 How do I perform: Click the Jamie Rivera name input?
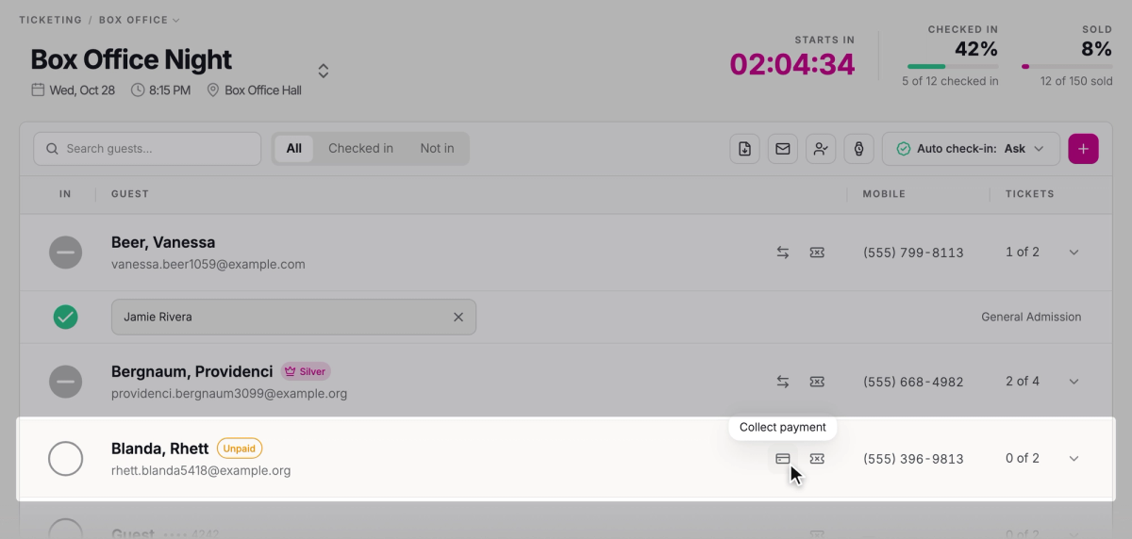[x=293, y=318]
